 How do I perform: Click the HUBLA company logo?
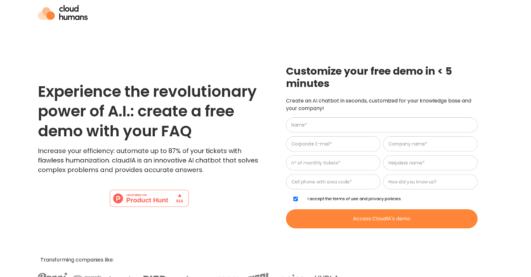(x=327, y=275)
